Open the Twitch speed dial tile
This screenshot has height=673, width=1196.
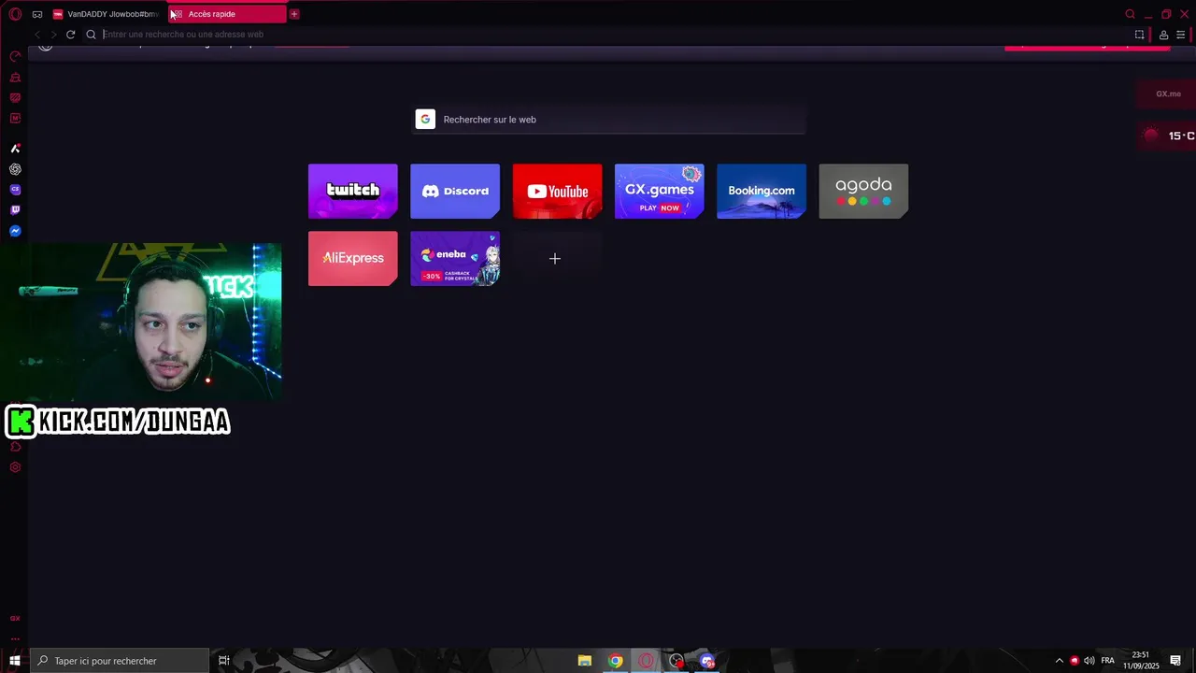[x=352, y=191]
